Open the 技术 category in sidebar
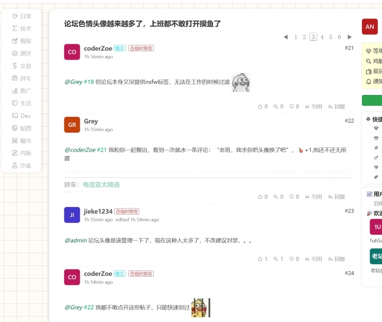 (x=21, y=29)
